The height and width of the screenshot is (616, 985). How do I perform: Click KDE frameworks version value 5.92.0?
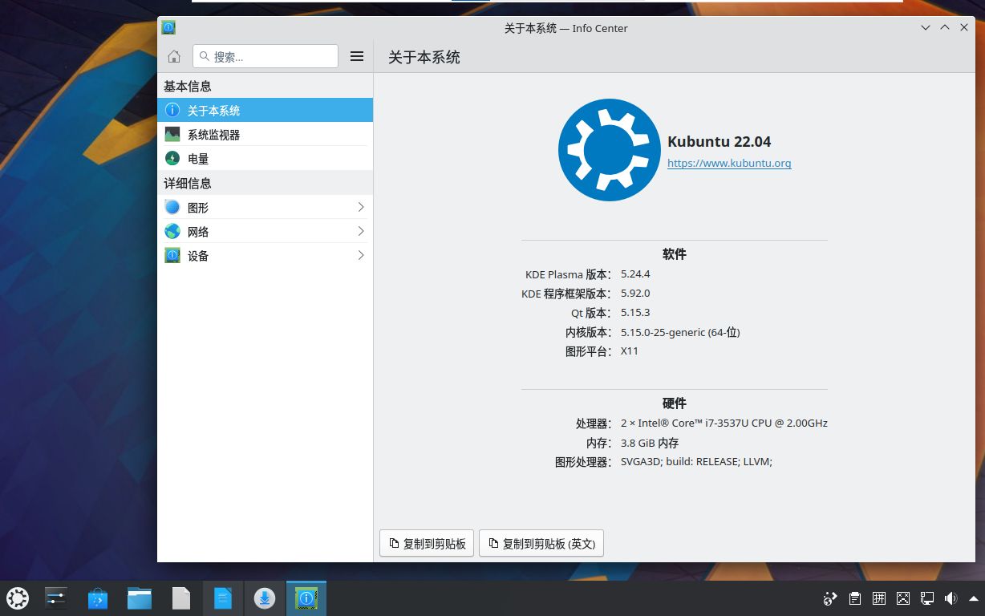pyautogui.click(x=635, y=294)
